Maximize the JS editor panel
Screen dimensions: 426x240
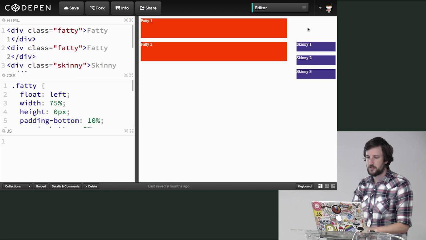(131, 131)
